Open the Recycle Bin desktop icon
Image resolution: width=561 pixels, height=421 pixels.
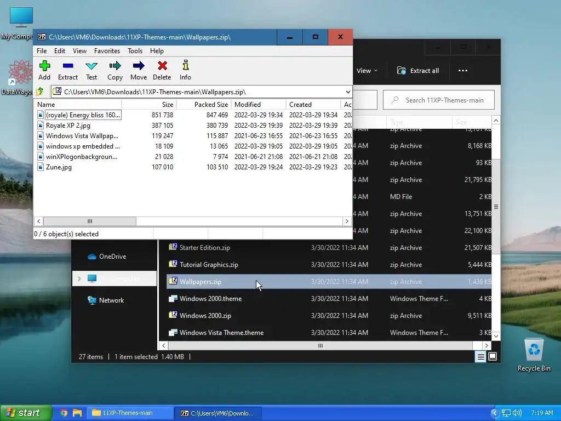(x=534, y=349)
